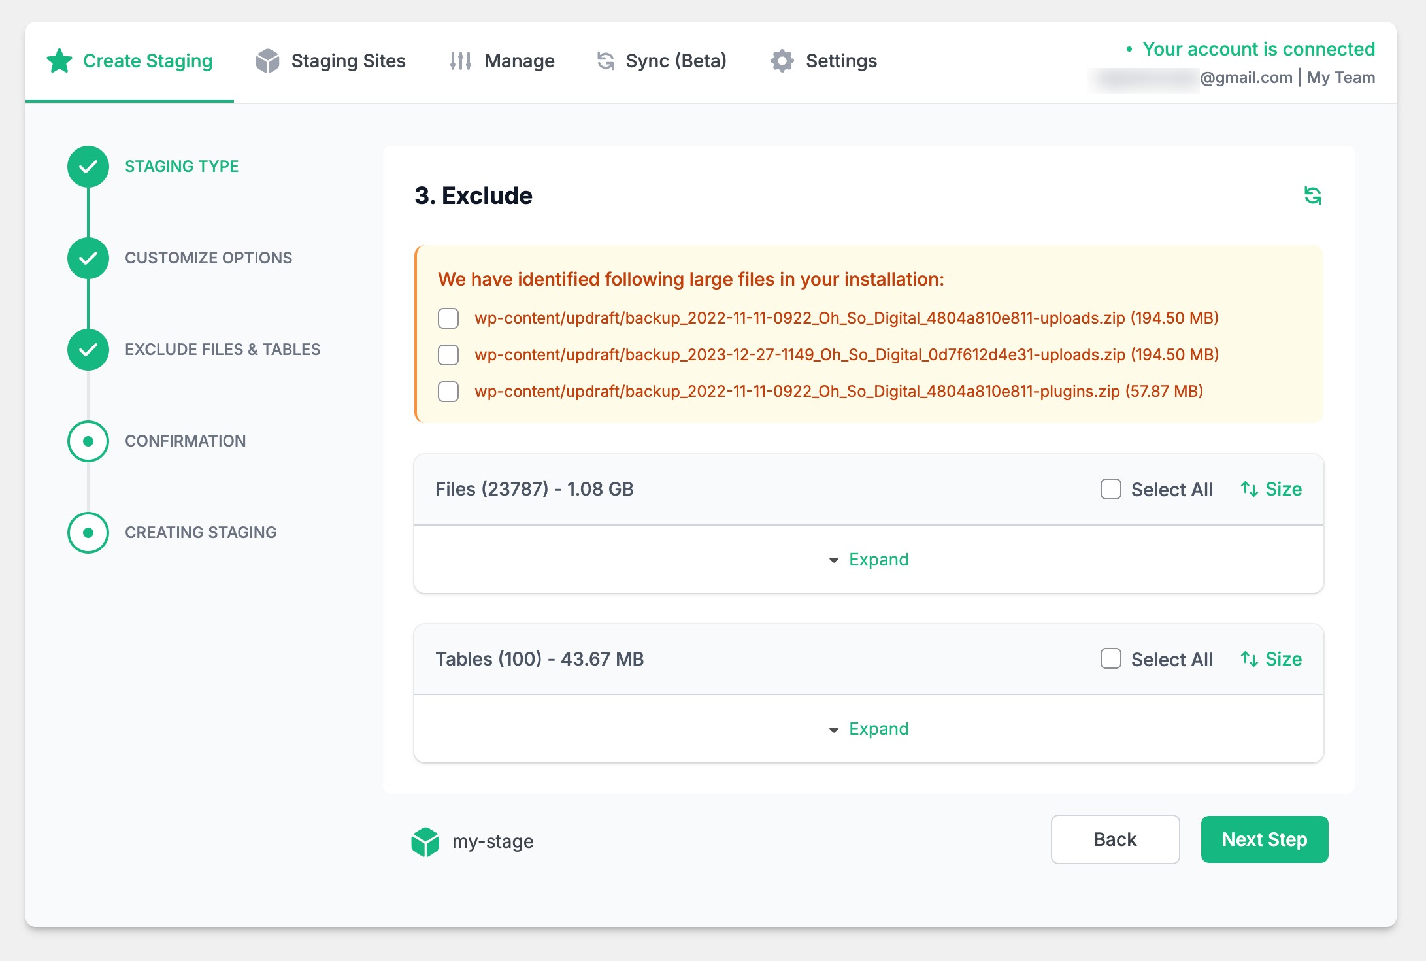This screenshot has height=961, width=1426.
Task: Click the Creating Staging step circle icon
Action: [88, 533]
